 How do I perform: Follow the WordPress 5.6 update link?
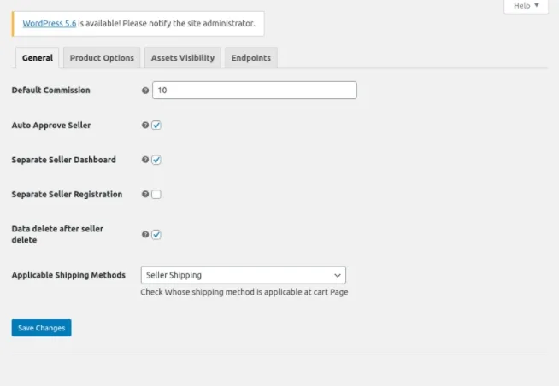[x=50, y=24]
